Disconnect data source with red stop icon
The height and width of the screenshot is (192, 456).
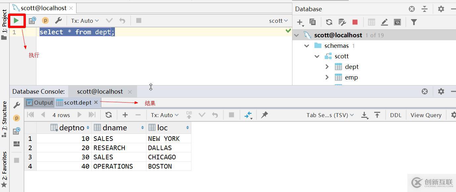355,22
